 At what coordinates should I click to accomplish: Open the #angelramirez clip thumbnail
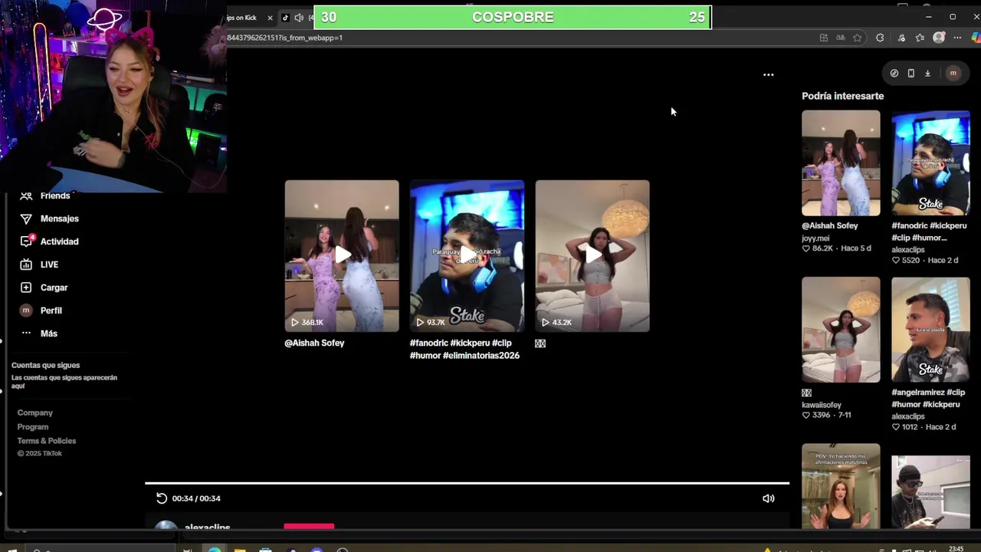pos(930,330)
